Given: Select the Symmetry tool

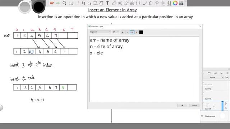Looking at the screenshot, I should pos(138,3).
